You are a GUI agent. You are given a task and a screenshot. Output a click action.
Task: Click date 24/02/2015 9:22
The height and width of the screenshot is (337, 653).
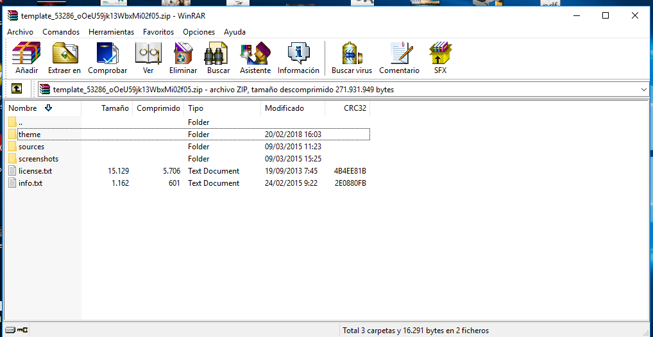(291, 183)
